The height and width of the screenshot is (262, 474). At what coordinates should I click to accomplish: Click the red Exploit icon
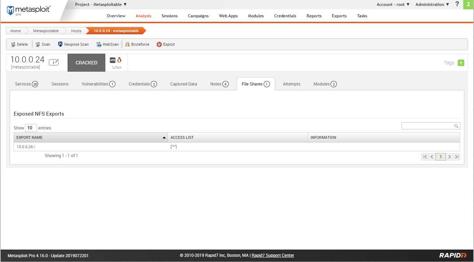(x=159, y=44)
